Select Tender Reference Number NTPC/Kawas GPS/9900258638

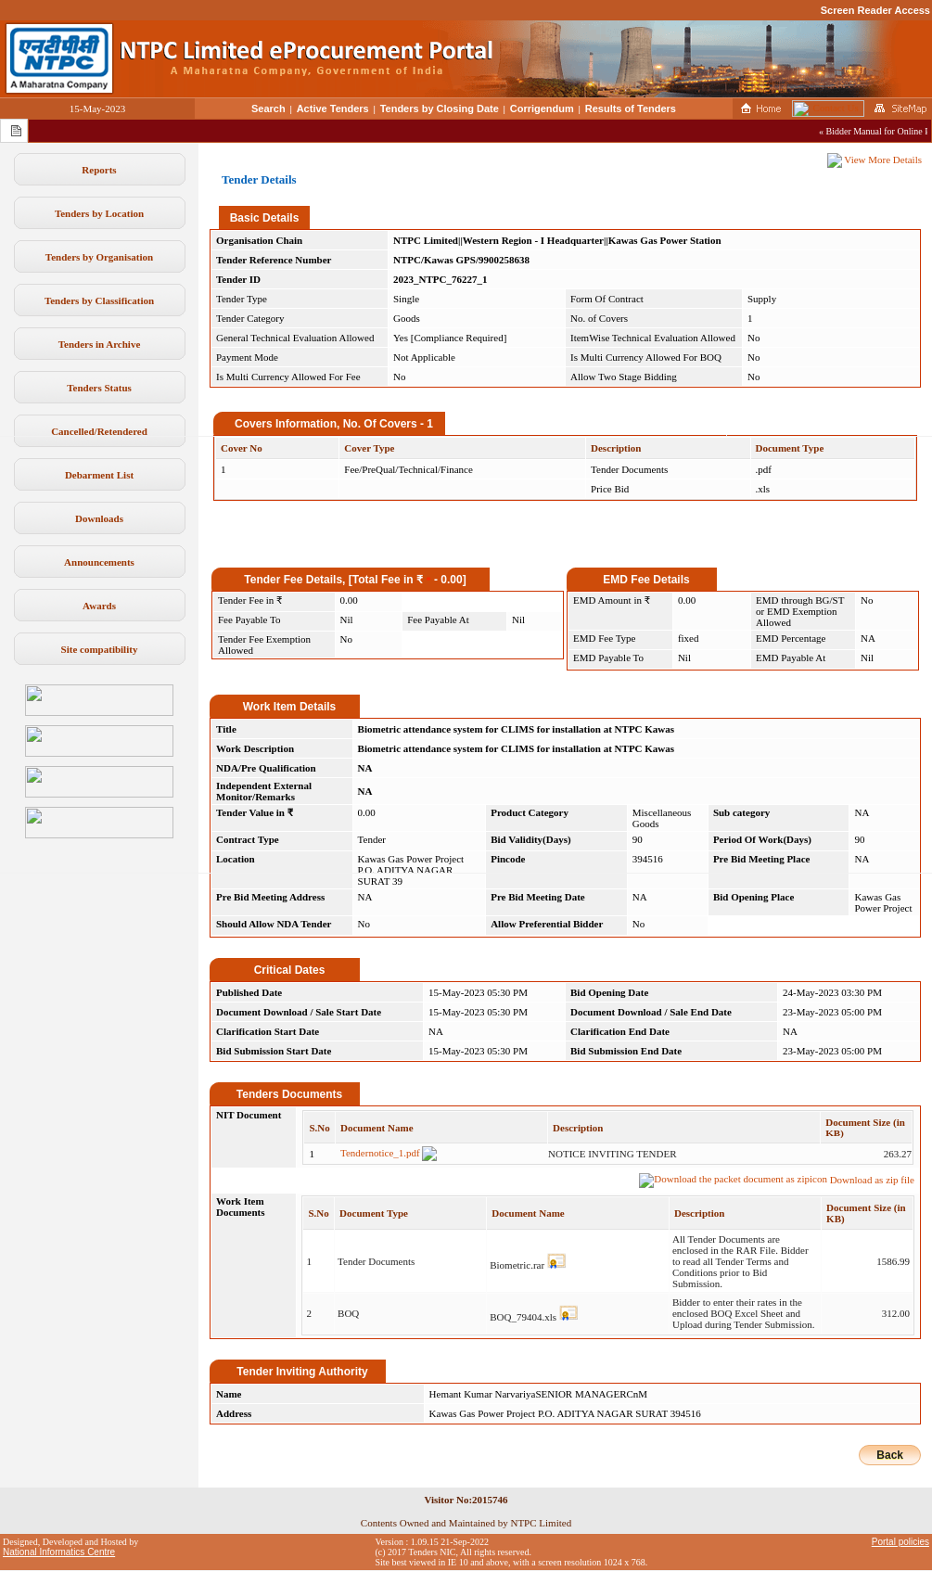point(461,260)
